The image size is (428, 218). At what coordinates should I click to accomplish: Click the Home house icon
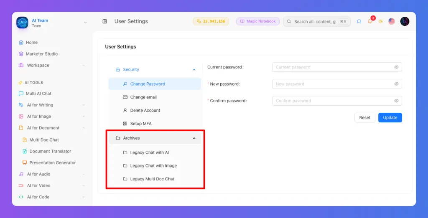(21, 43)
